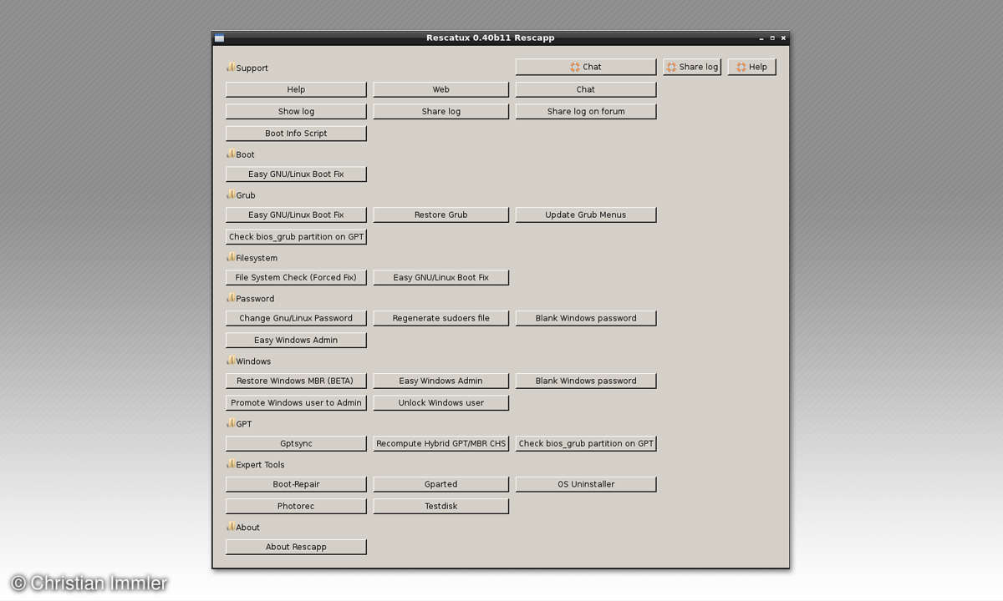1003x601 pixels.
Task: Click Regenerate sudoers file
Action: click(440, 318)
